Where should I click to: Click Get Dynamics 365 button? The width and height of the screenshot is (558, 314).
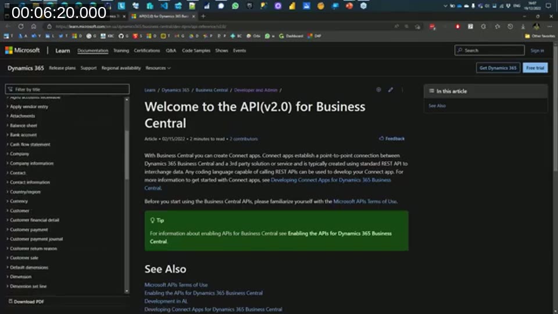498,67
